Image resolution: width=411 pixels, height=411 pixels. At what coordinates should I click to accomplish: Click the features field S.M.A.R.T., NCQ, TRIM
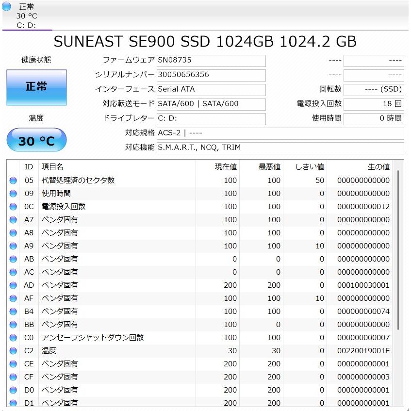[280, 148]
